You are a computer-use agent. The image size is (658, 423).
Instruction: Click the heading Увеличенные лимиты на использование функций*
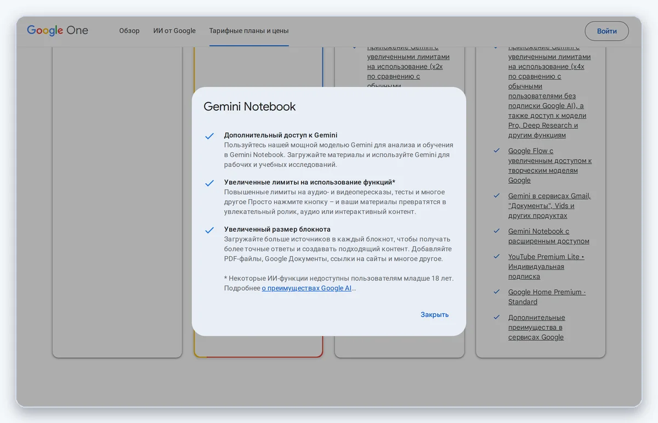(310, 182)
